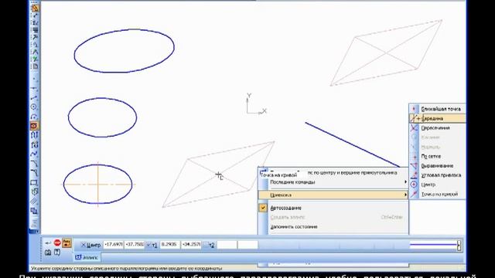Select the Пересечение snap option

pos(437,128)
